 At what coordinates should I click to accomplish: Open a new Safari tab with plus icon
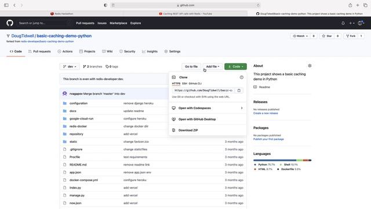358,5
